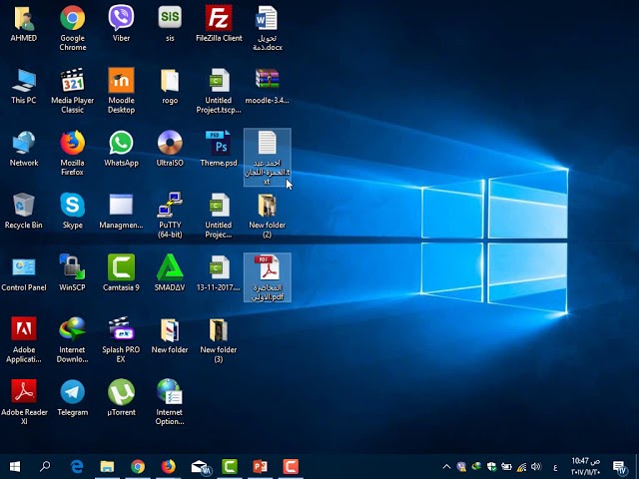
Task: Select the sis desktop shortcut
Action: click(170, 24)
